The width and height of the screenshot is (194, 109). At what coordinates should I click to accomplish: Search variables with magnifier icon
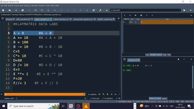tap(147, 15)
